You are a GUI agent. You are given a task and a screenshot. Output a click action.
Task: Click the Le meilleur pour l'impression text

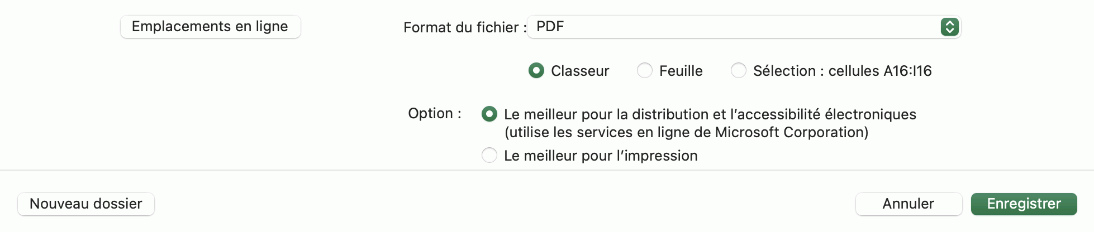(x=601, y=156)
